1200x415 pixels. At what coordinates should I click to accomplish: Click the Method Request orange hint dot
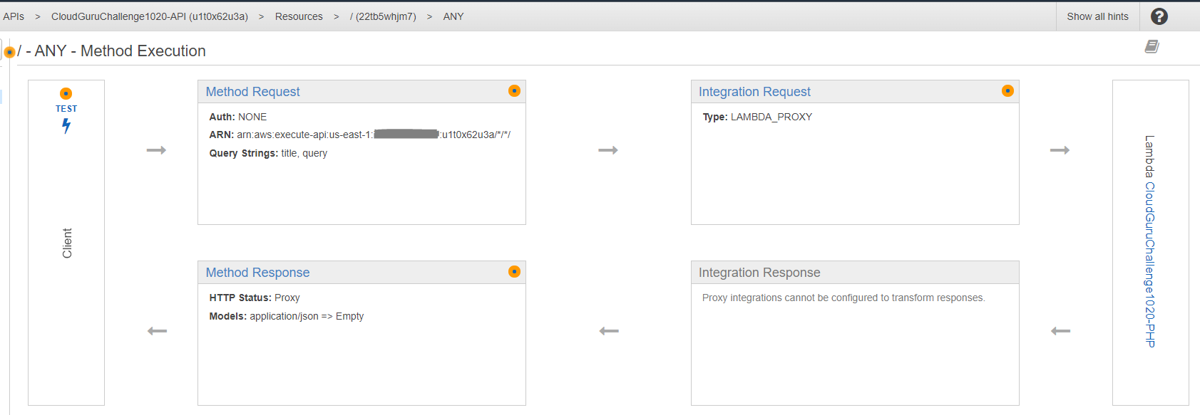click(514, 90)
